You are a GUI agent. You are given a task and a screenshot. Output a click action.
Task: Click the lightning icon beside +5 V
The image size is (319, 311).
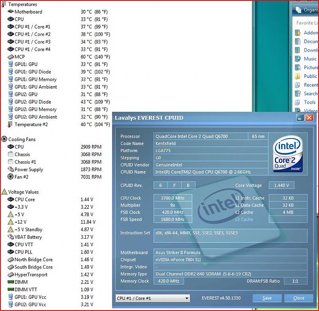[x=11, y=214]
